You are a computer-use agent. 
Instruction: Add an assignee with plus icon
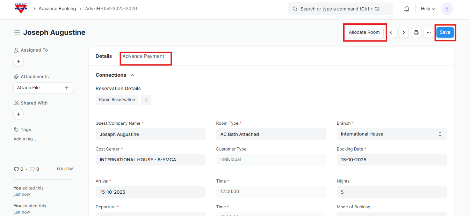point(19,61)
